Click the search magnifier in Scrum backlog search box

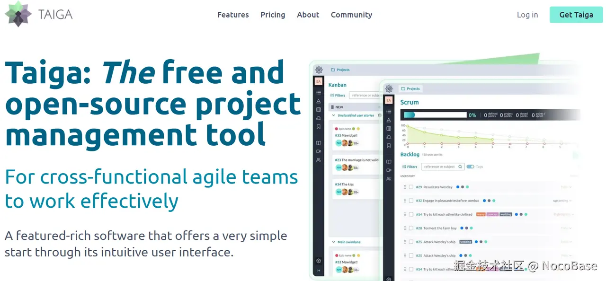460,167
